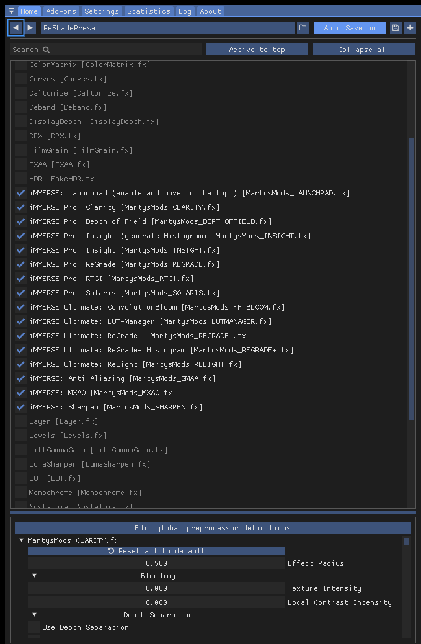421x644 pixels.
Task: Click Edit global preprocessor definitions
Action: coord(213,528)
